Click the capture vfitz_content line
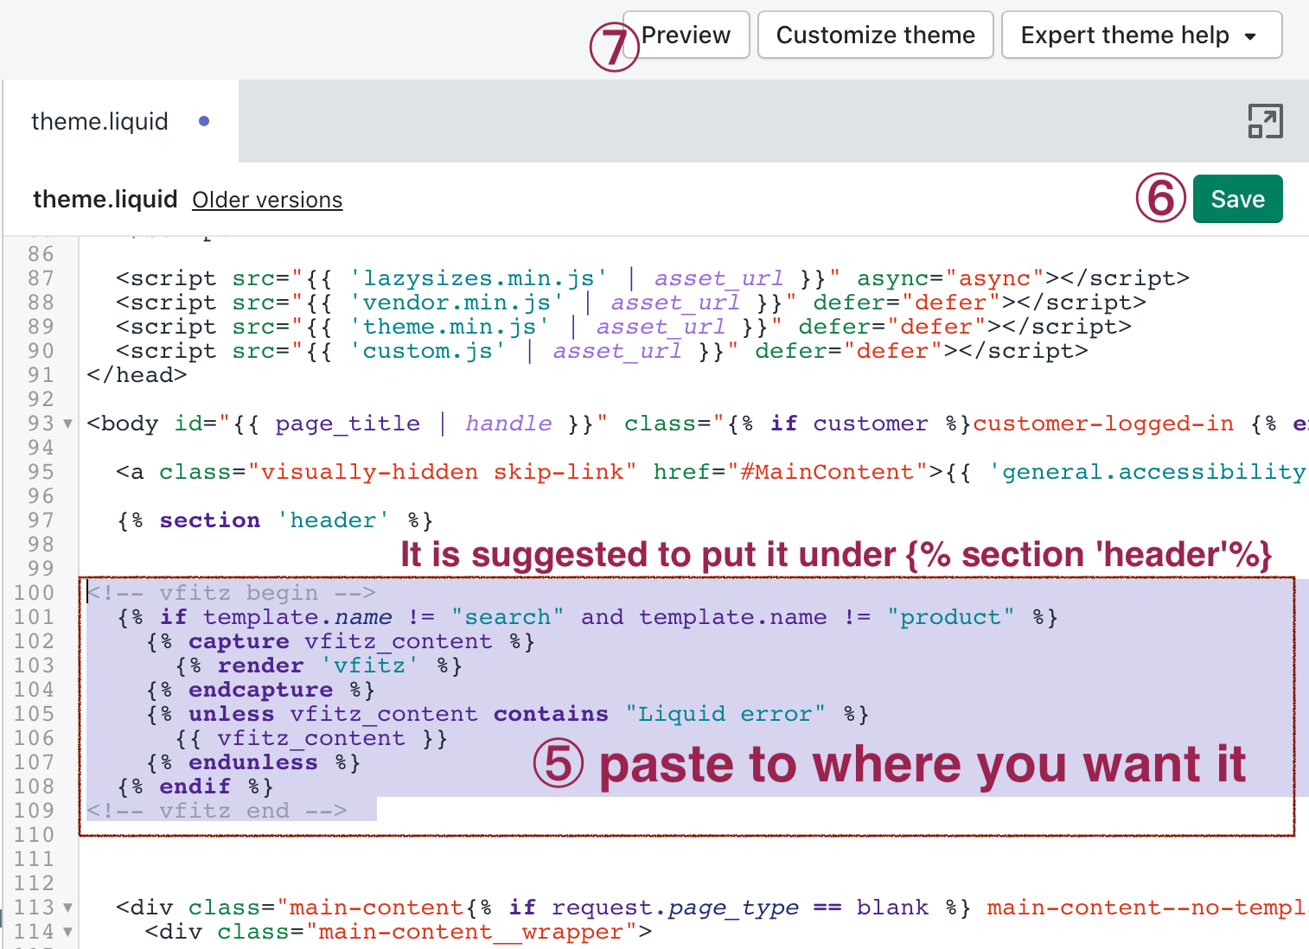 point(341,641)
